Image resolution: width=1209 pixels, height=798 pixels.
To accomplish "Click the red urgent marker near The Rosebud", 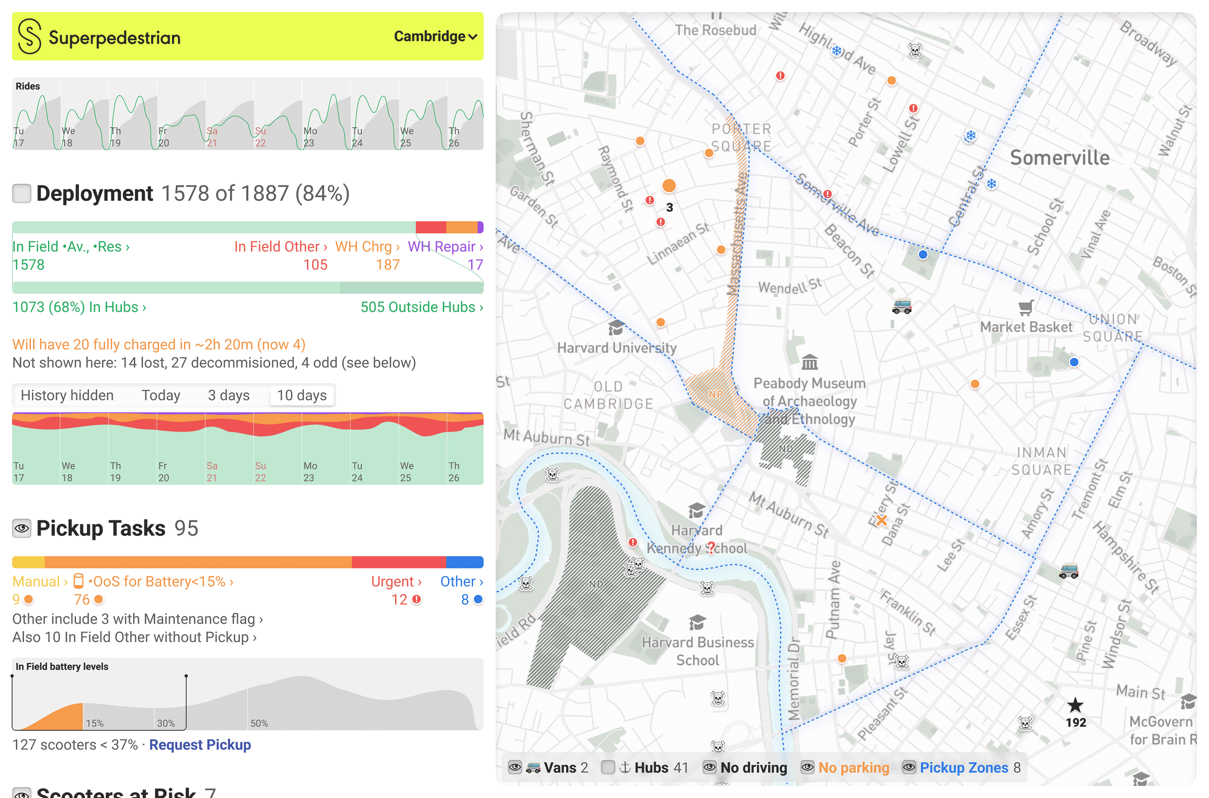I will (780, 75).
